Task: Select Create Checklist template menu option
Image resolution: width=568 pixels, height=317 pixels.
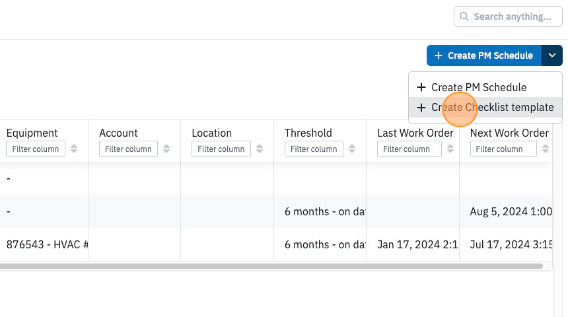Action: [x=485, y=107]
